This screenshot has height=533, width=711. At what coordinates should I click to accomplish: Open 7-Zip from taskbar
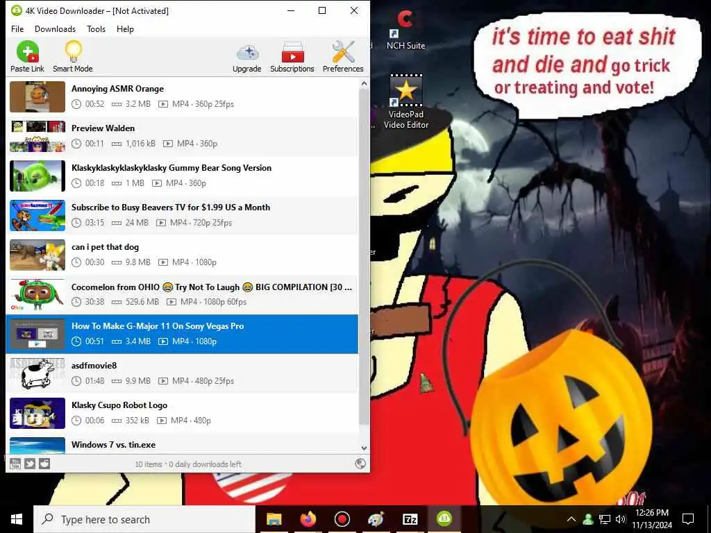pyautogui.click(x=410, y=519)
